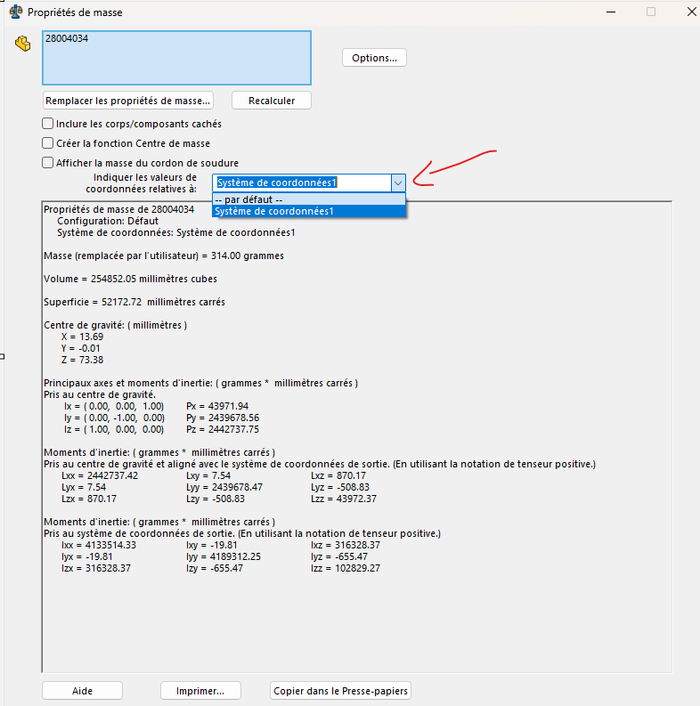Click the Masse line in results panel
Screen dimensions: 700x706
164,256
